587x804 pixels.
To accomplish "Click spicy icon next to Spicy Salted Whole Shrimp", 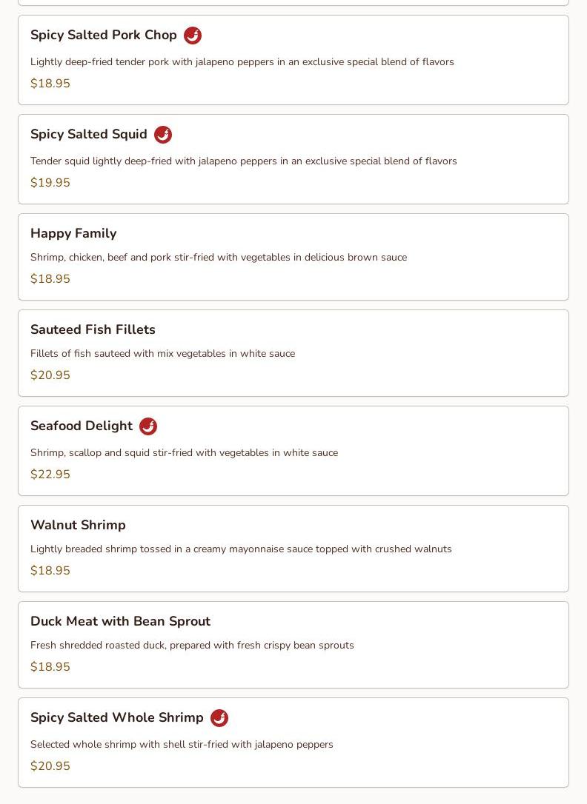I will [219, 718].
